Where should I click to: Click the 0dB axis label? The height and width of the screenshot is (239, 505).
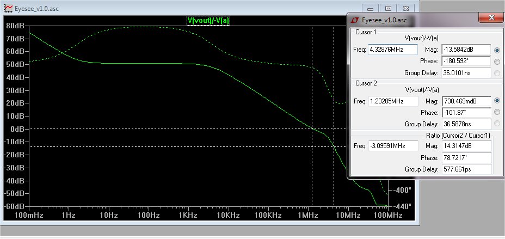pyautogui.click(x=18, y=129)
